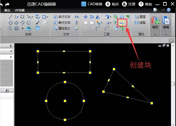Click the 多行文本 button
This screenshot has width=176, height=126.
pyautogui.click(x=62, y=17)
